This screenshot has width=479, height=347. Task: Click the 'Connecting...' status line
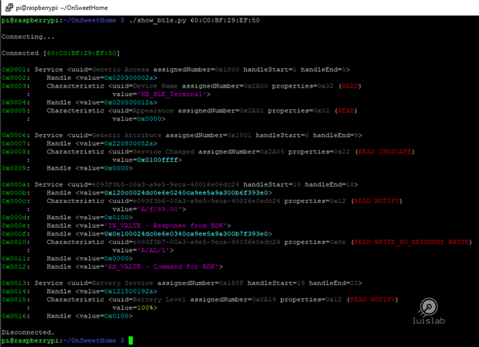click(28, 37)
